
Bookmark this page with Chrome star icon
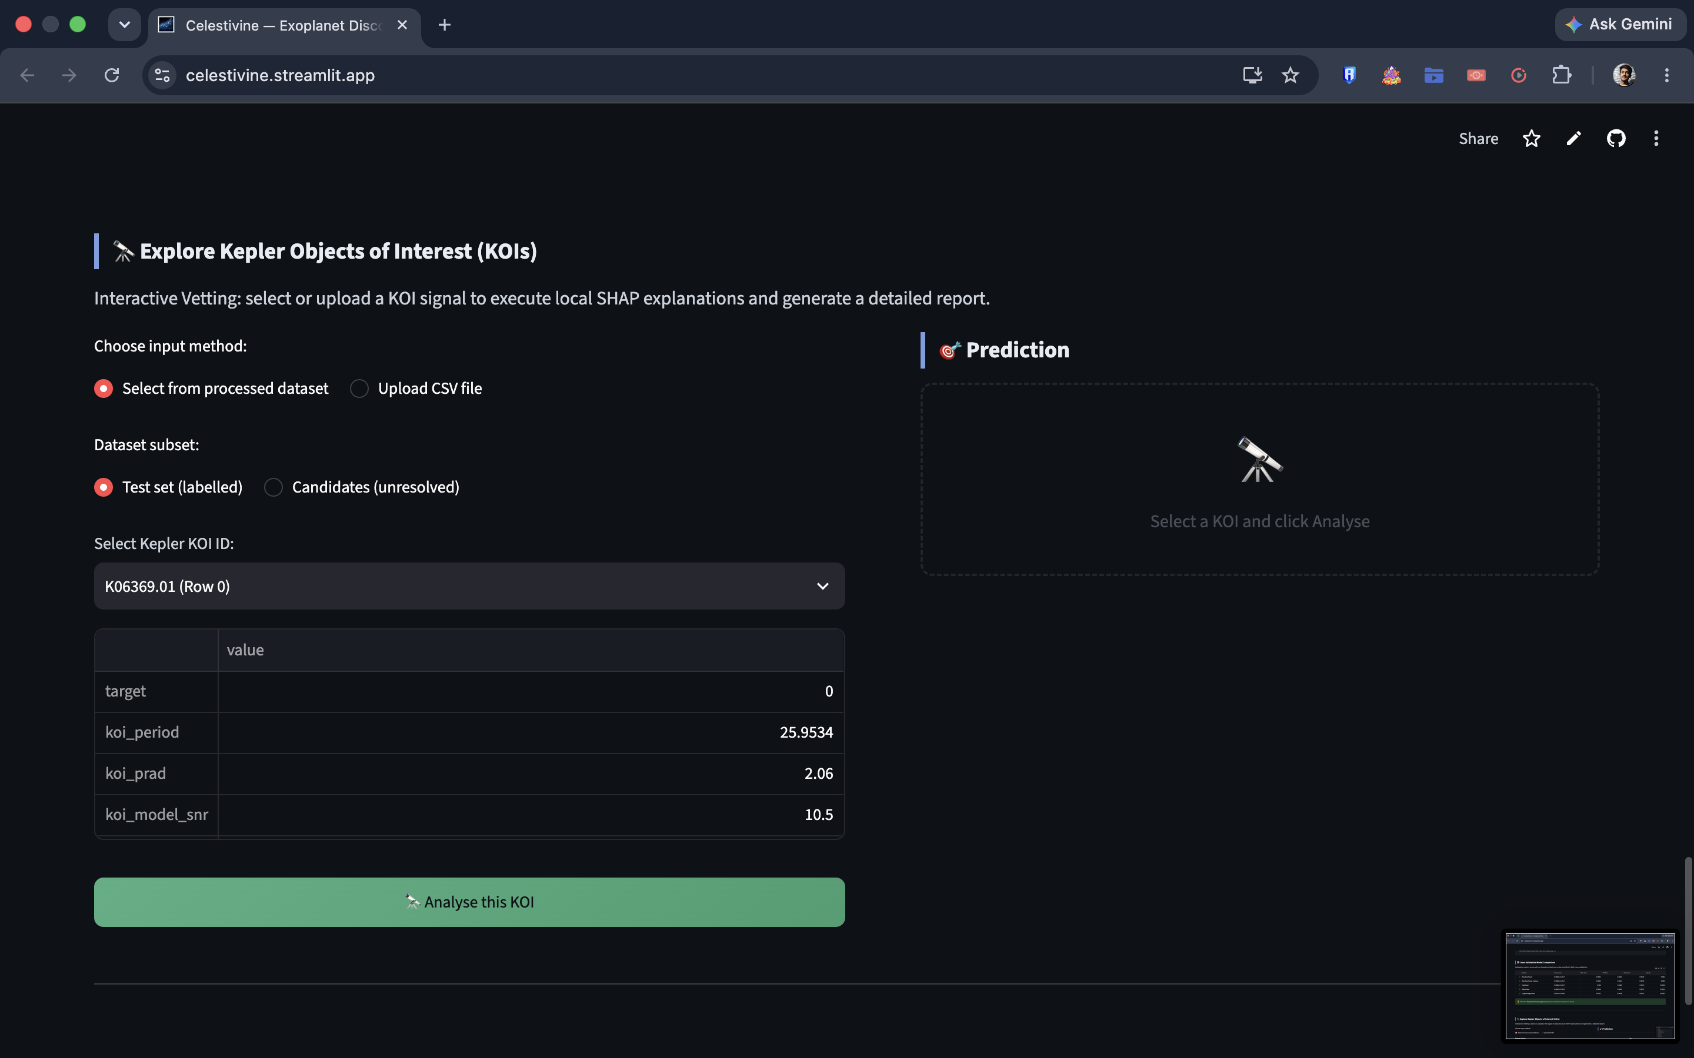[1290, 75]
